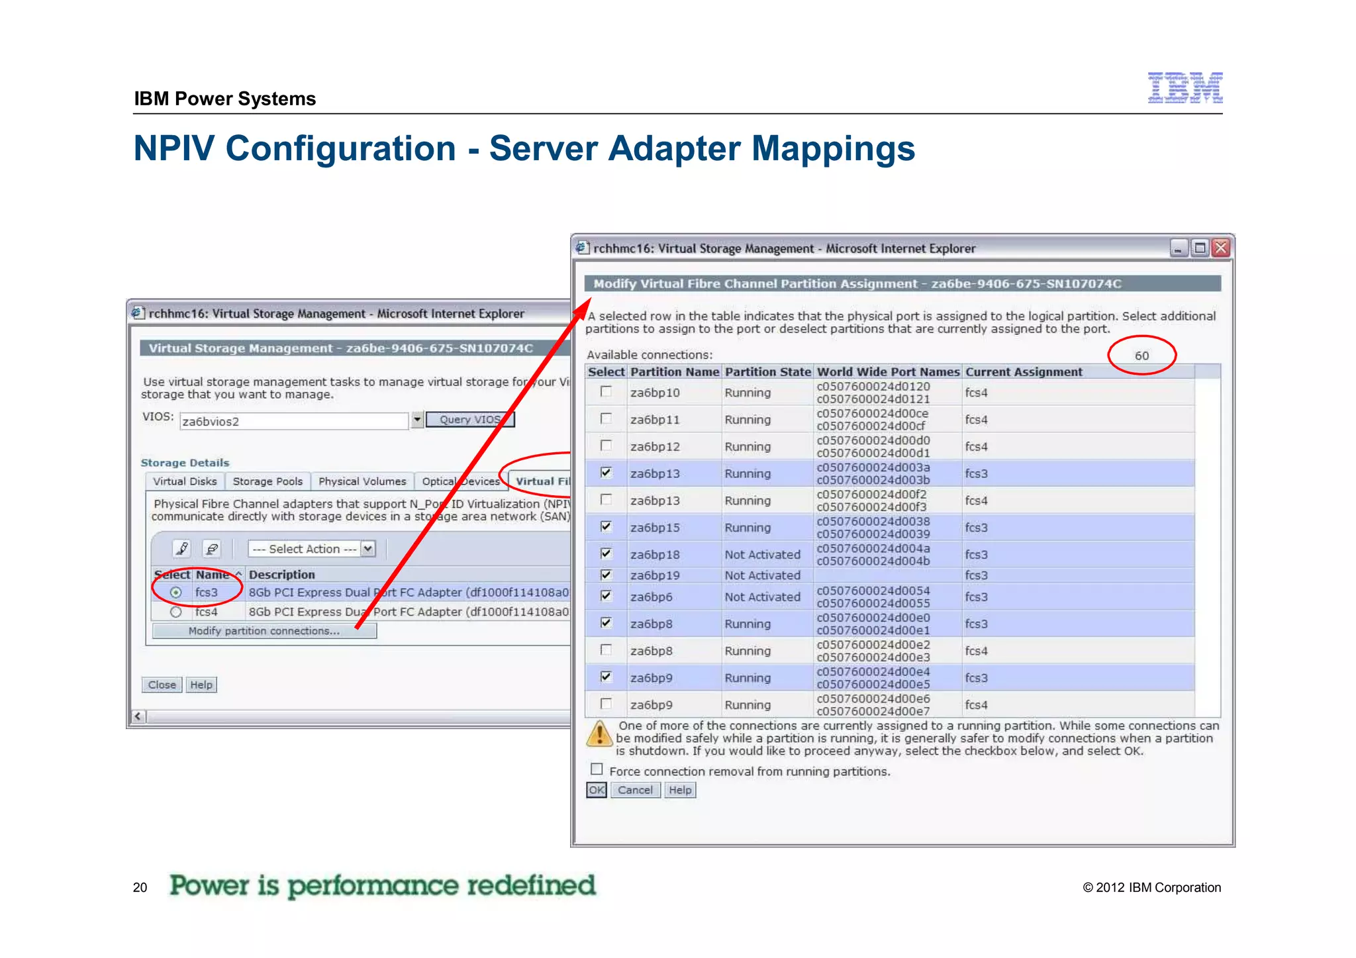Click left arrow of horizontal scrollbar
This screenshot has height=958, width=1356.
[x=138, y=716]
